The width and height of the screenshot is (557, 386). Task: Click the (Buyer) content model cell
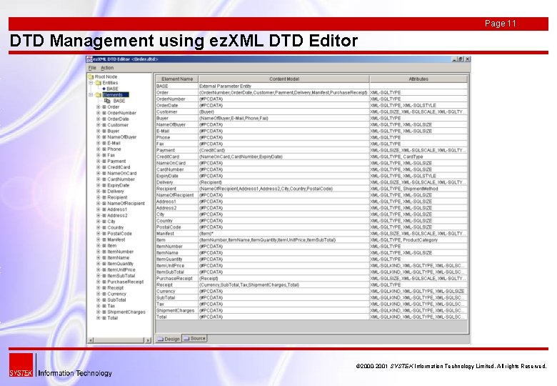pos(283,112)
